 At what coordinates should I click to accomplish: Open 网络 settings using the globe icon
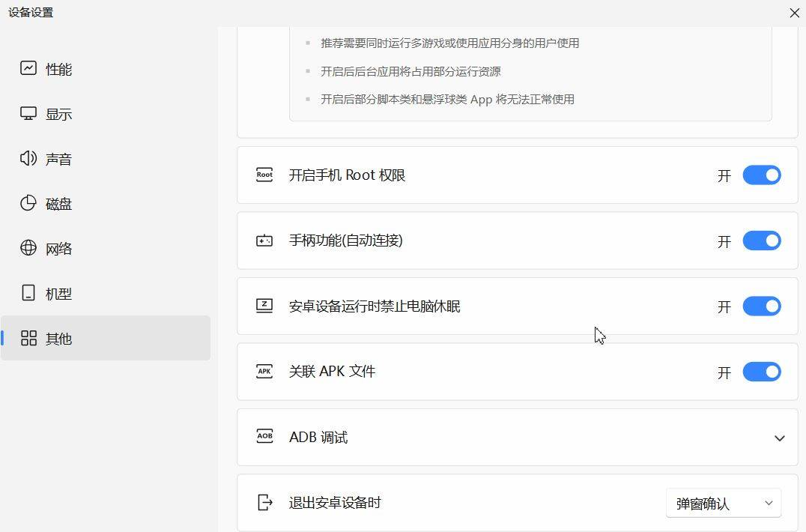point(28,249)
